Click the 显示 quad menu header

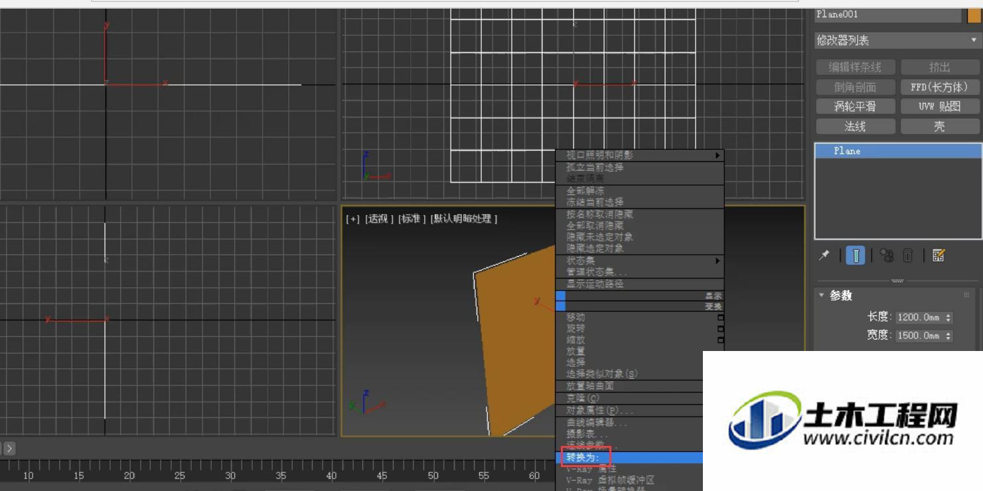(714, 296)
